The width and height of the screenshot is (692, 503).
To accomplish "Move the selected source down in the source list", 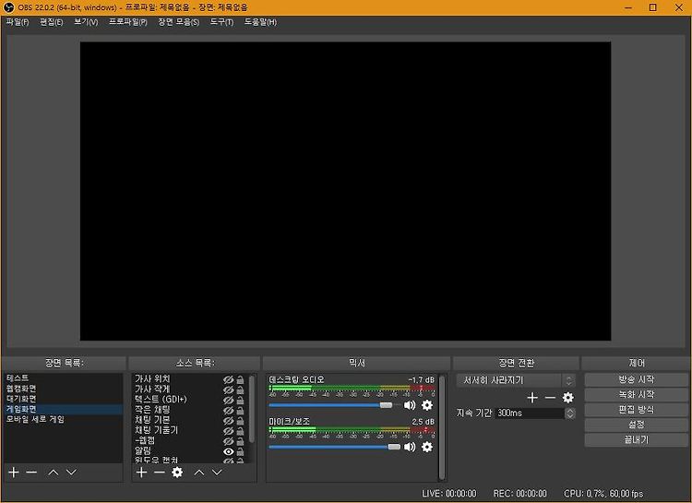I will [217, 473].
